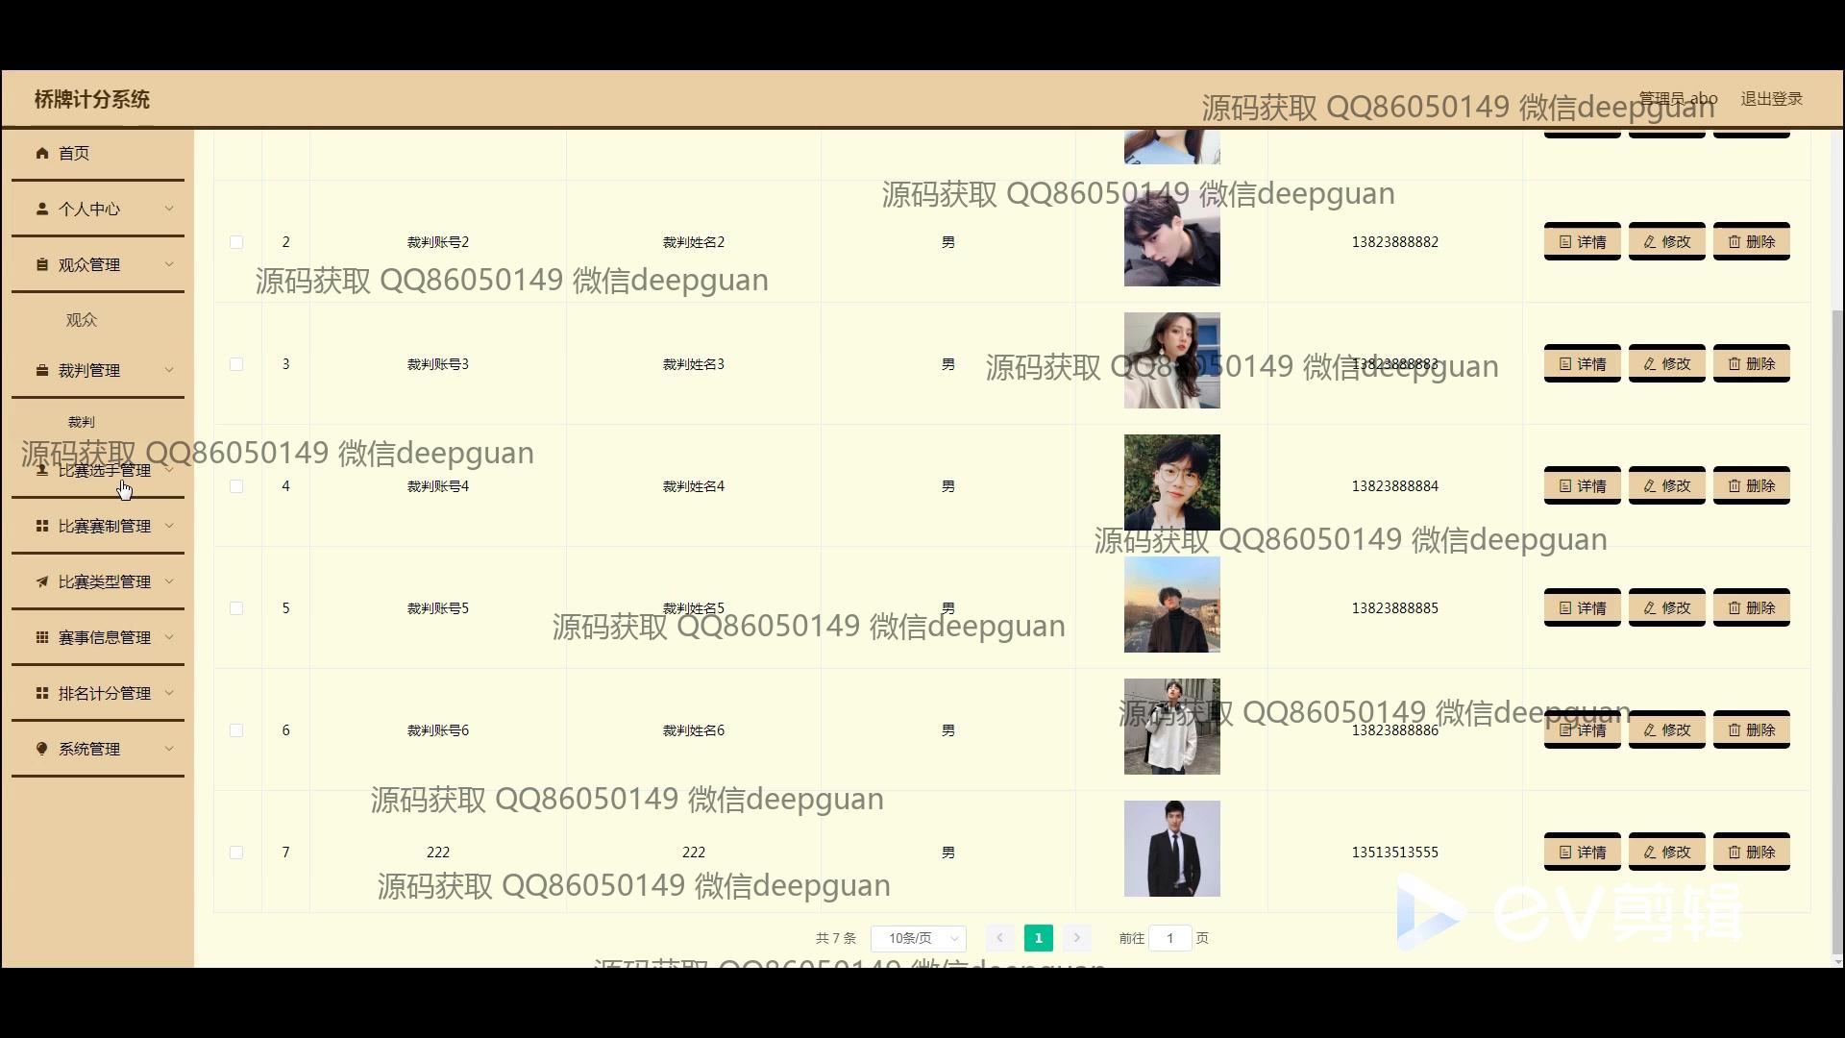1845x1038 pixels.
Task: Collapse the 裁判管理 menu chevron
Action: [x=169, y=370]
